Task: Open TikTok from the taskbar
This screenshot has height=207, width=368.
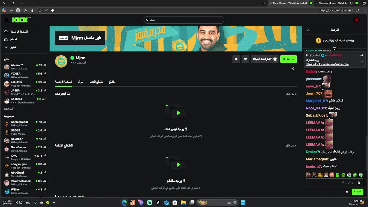Action: click(158, 202)
